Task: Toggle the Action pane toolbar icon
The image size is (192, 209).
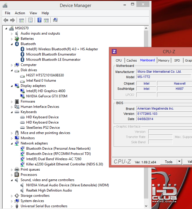Action: 46,20
